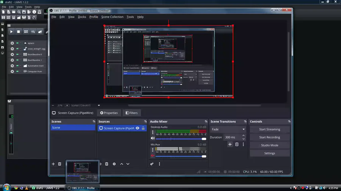The image size is (341, 191).
Task: Show the LMMS Piano Roll
Action: (x=14, y=17)
